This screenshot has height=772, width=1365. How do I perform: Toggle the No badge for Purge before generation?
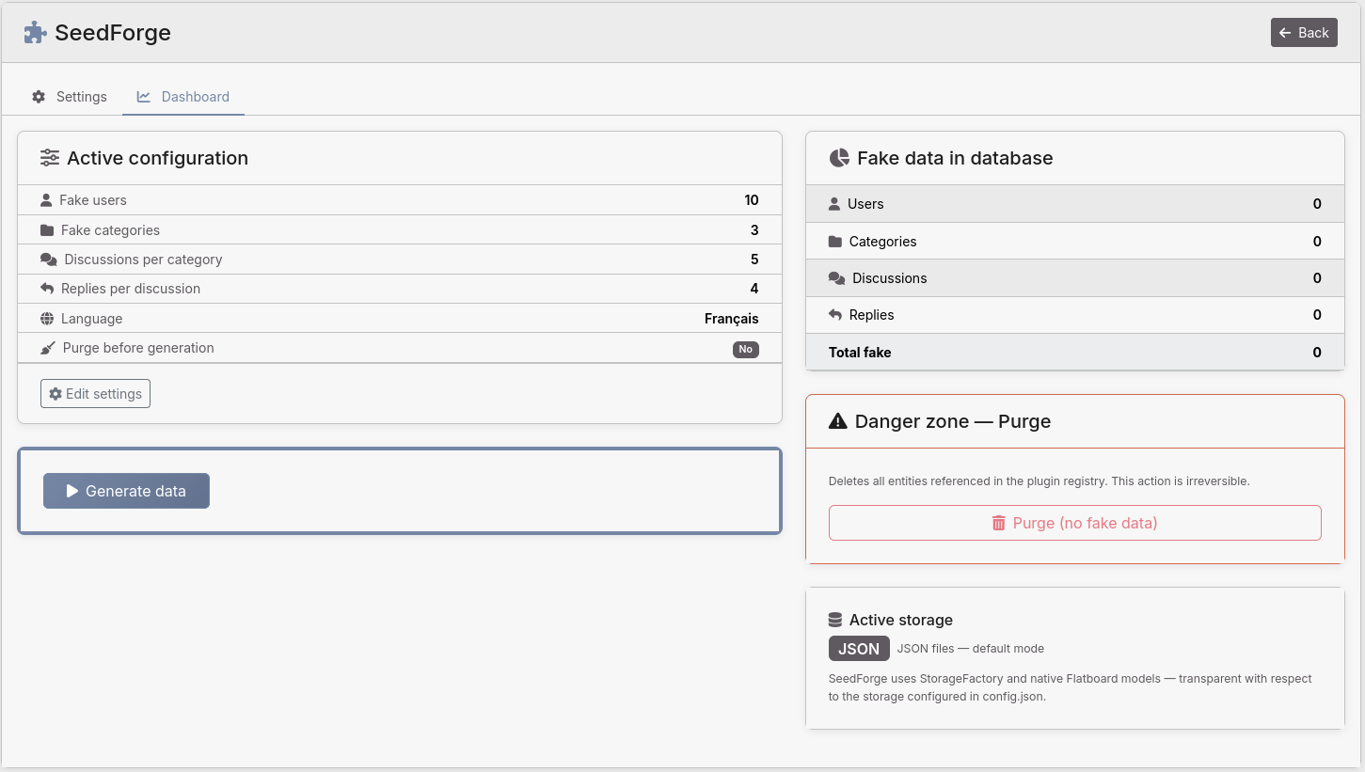coord(745,349)
